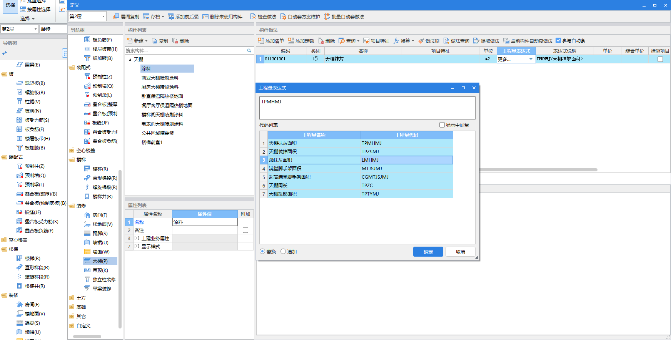This screenshot has height=340, width=671.
Task: Click the 新建 icon in 构件列表
Action: tap(130, 41)
